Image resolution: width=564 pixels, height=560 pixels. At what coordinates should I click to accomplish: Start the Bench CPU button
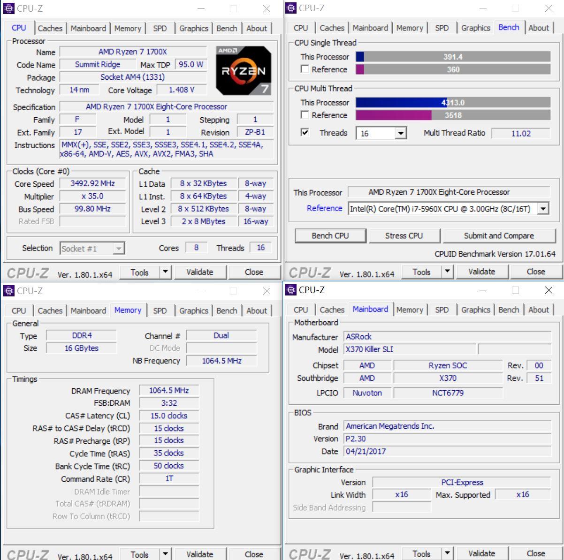[x=330, y=235]
